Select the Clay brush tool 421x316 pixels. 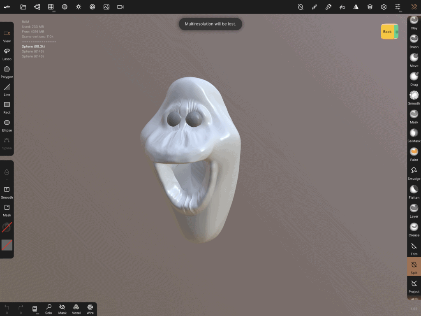pyautogui.click(x=414, y=23)
